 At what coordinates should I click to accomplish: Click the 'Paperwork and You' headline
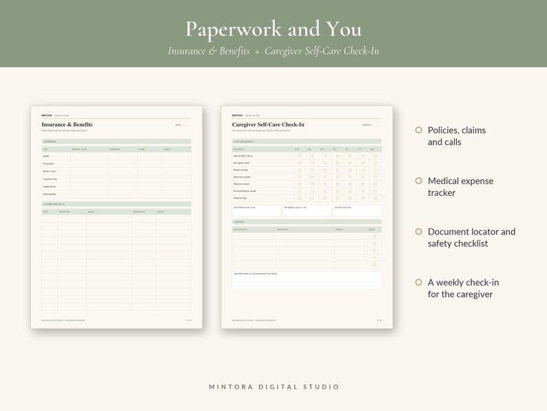(x=273, y=29)
